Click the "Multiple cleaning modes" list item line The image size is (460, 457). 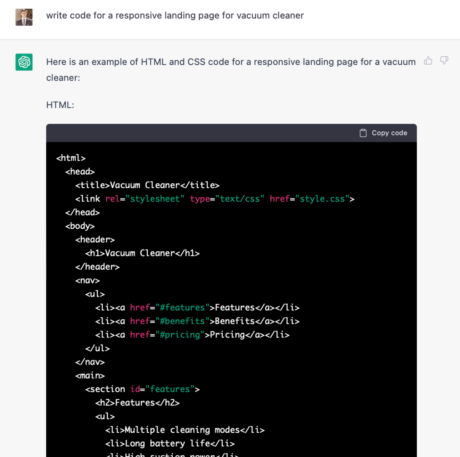185,430
